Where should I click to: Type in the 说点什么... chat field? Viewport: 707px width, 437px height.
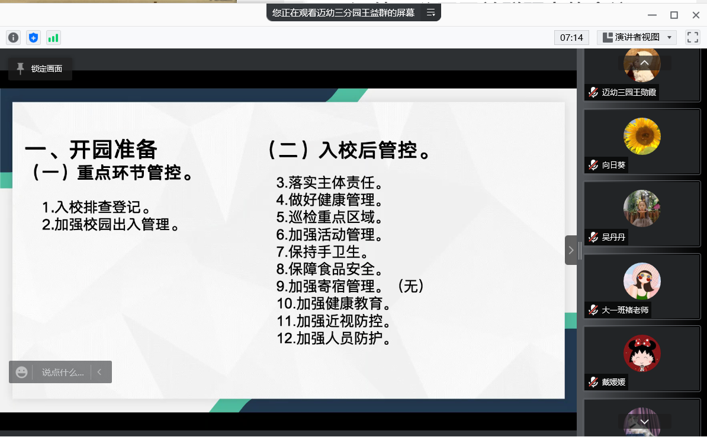[x=63, y=372]
